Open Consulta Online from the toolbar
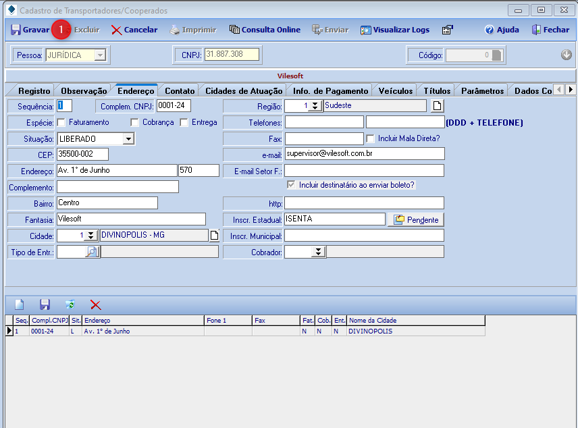The width and height of the screenshot is (578, 428). [x=265, y=30]
